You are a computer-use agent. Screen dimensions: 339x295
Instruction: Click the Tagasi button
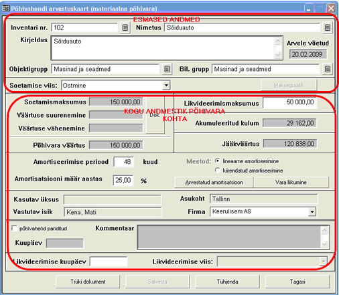[297, 282]
